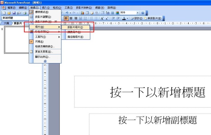Click the Insert Hyperlink globe icon
The width and height of the screenshot is (211, 135).
click(x=97, y=13)
